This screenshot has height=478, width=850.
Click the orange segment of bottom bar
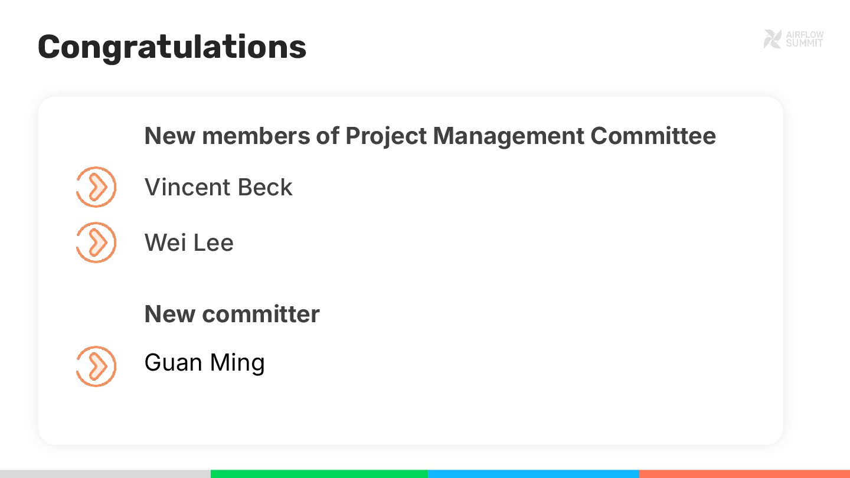click(x=744, y=474)
